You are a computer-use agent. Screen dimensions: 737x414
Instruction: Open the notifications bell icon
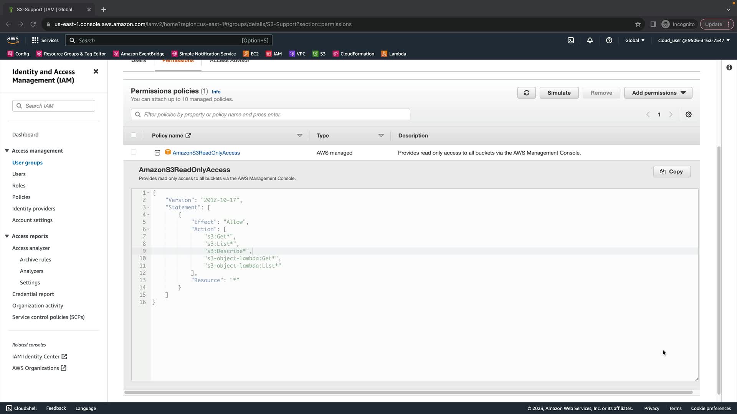tap(590, 40)
